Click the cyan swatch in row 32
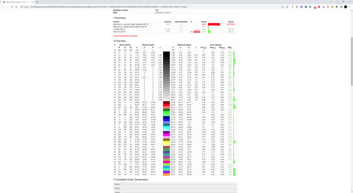 (x=166, y=127)
